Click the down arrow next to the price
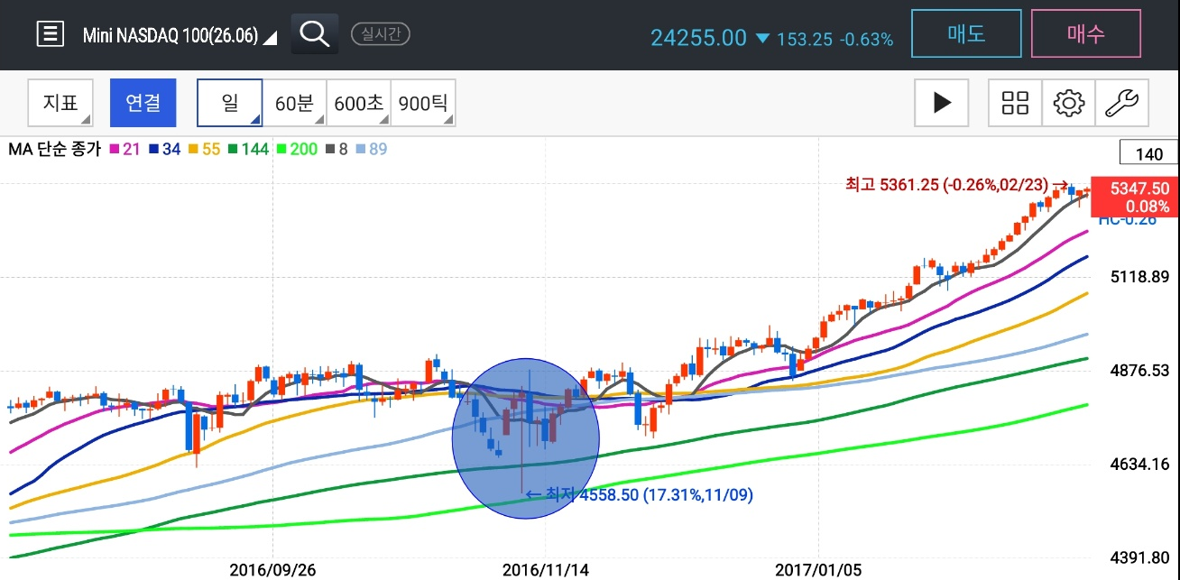Screen dimensions: 1180x580 point(763,38)
